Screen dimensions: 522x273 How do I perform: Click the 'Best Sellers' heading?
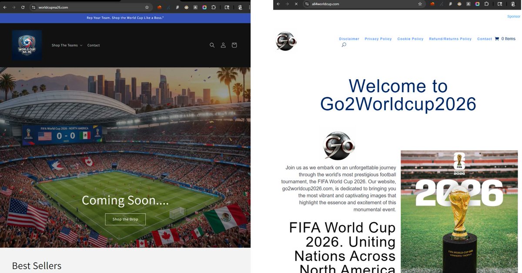click(37, 266)
